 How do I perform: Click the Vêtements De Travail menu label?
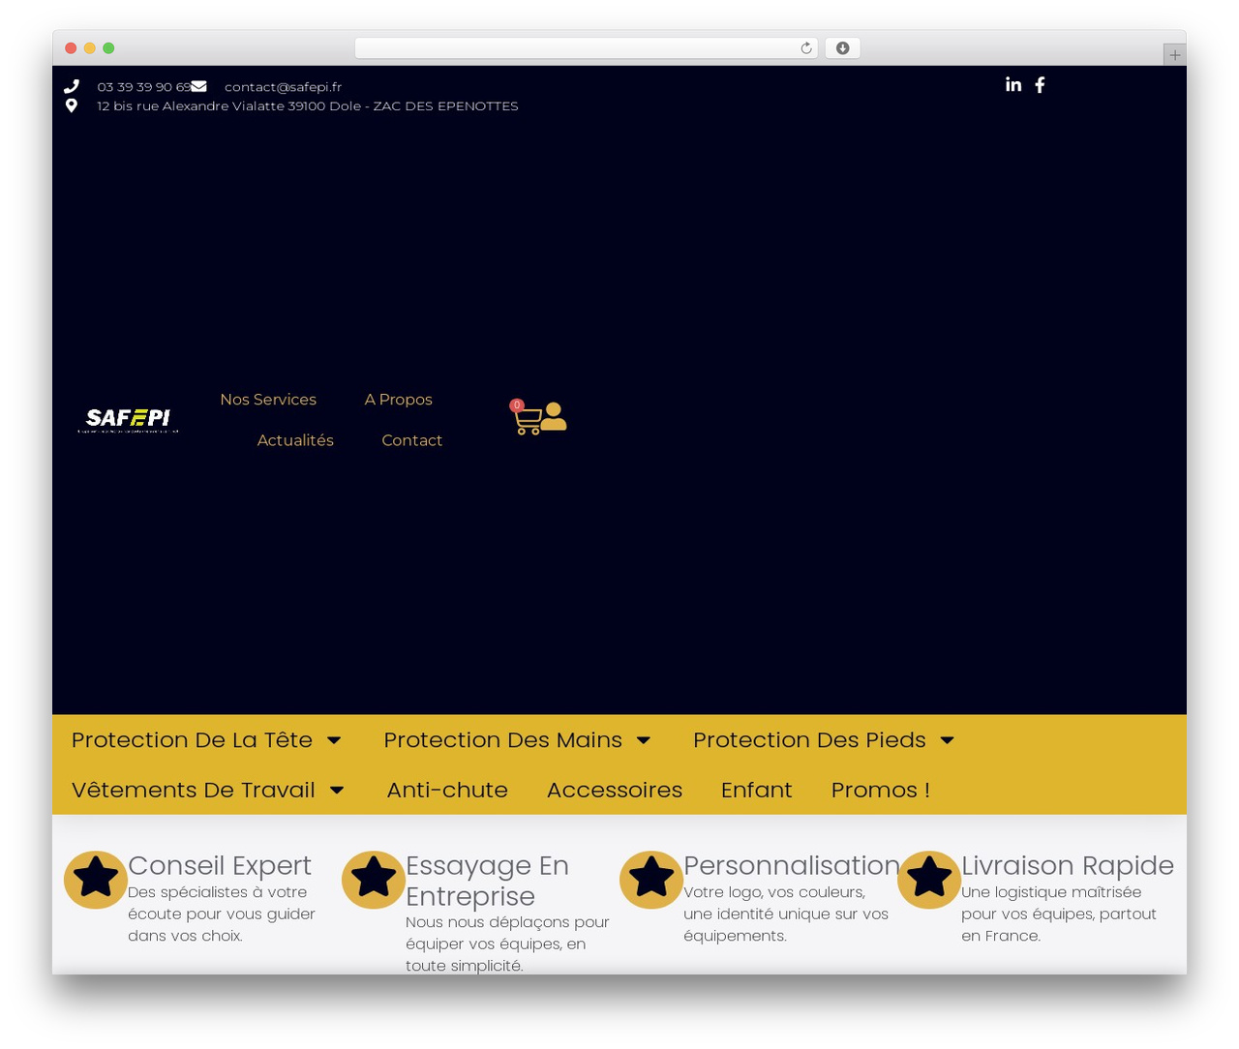click(x=194, y=791)
